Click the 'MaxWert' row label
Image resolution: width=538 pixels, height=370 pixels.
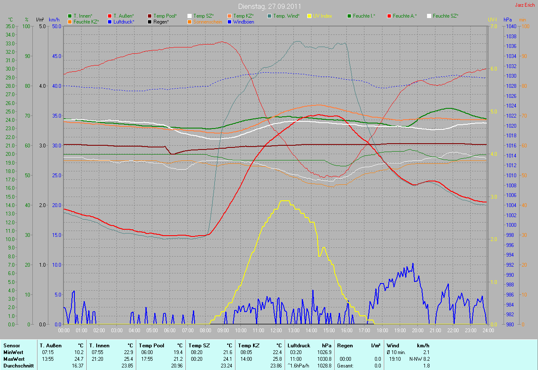tap(13, 359)
